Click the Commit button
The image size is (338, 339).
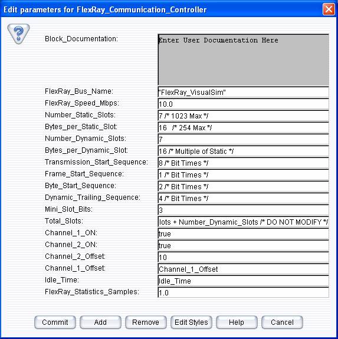tap(55, 322)
